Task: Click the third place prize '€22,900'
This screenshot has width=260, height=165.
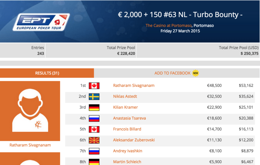Action: [x=214, y=107]
